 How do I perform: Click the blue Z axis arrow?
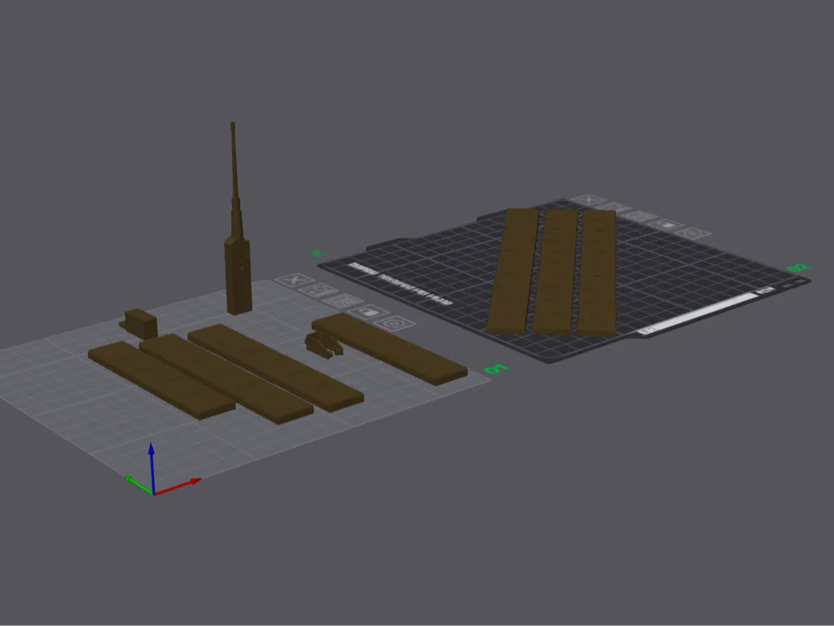tap(152, 468)
